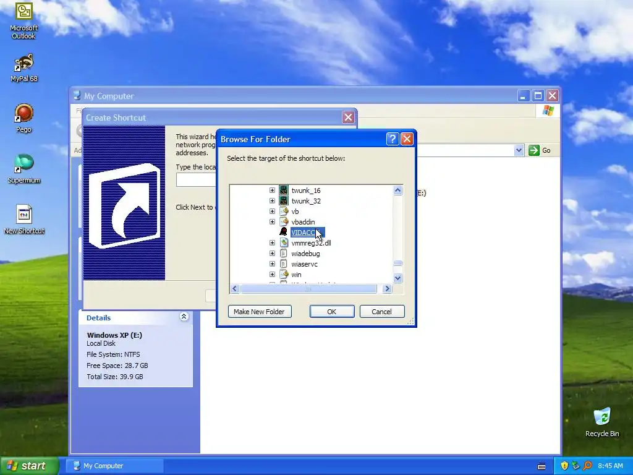The width and height of the screenshot is (633, 475).
Task: Select the wiadebug tree item text
Action: [305, 253]
